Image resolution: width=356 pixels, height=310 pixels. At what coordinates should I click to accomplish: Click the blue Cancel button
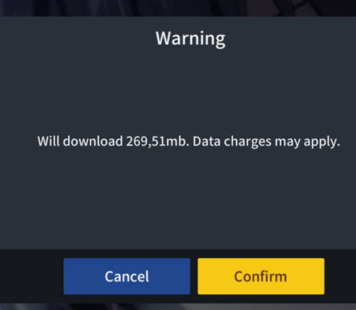[x=127, y=276]
